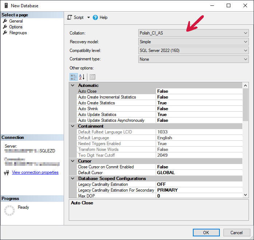254x240 pixels.
Task: Collapse the Cursor section
Action: (x=72, y=161)
